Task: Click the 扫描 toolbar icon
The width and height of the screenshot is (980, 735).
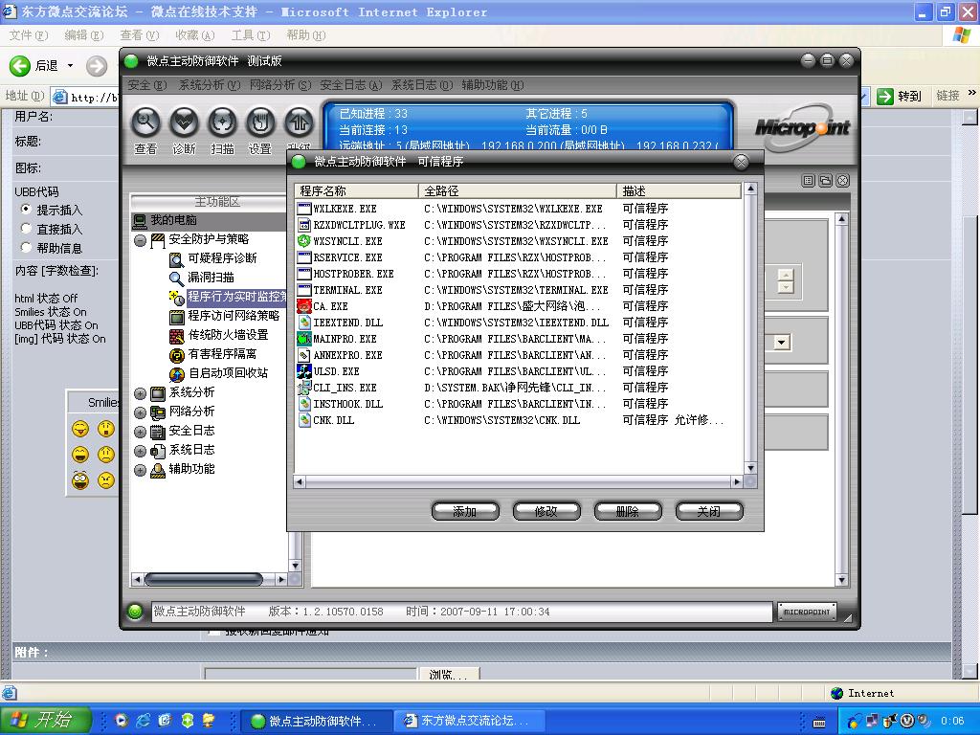Action: pos(222,122)
